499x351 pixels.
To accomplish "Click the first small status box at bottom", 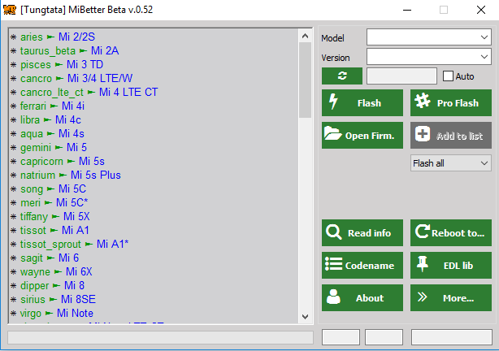I will [341, 337].
